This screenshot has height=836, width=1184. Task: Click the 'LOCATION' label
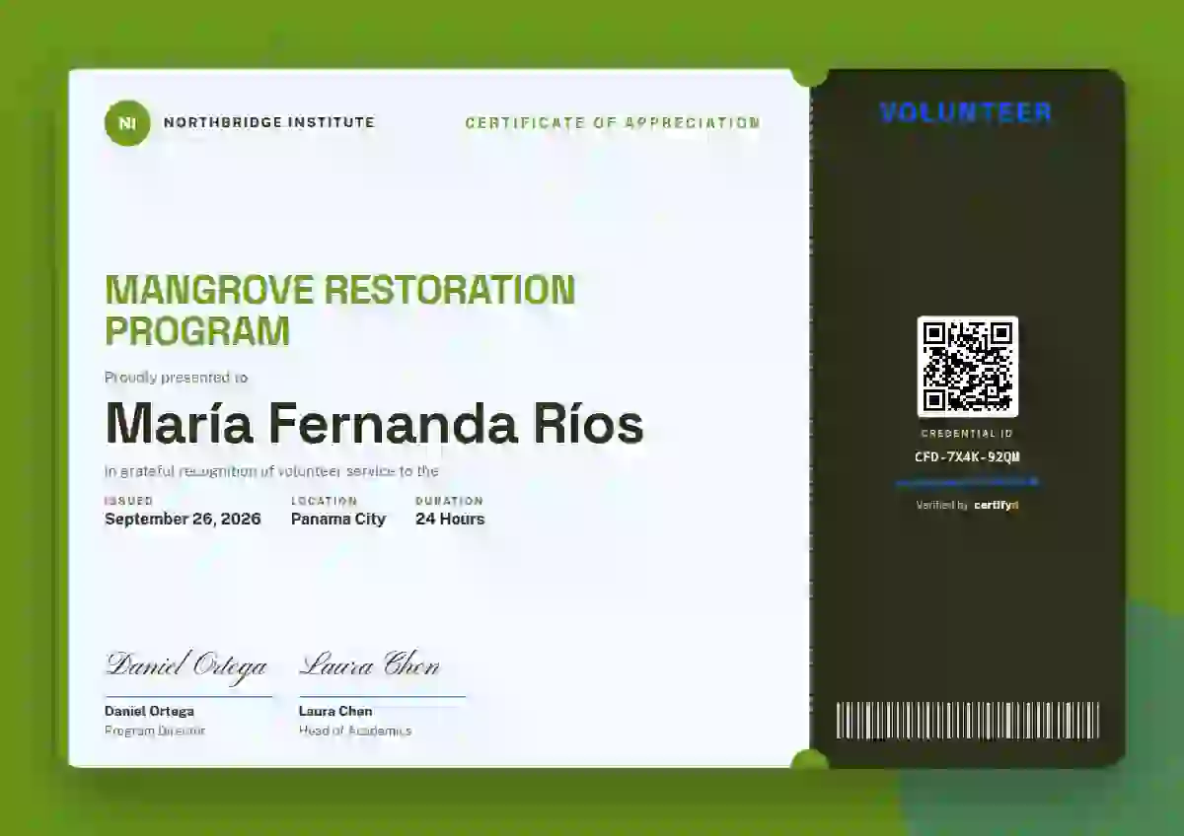coord(324,501)
